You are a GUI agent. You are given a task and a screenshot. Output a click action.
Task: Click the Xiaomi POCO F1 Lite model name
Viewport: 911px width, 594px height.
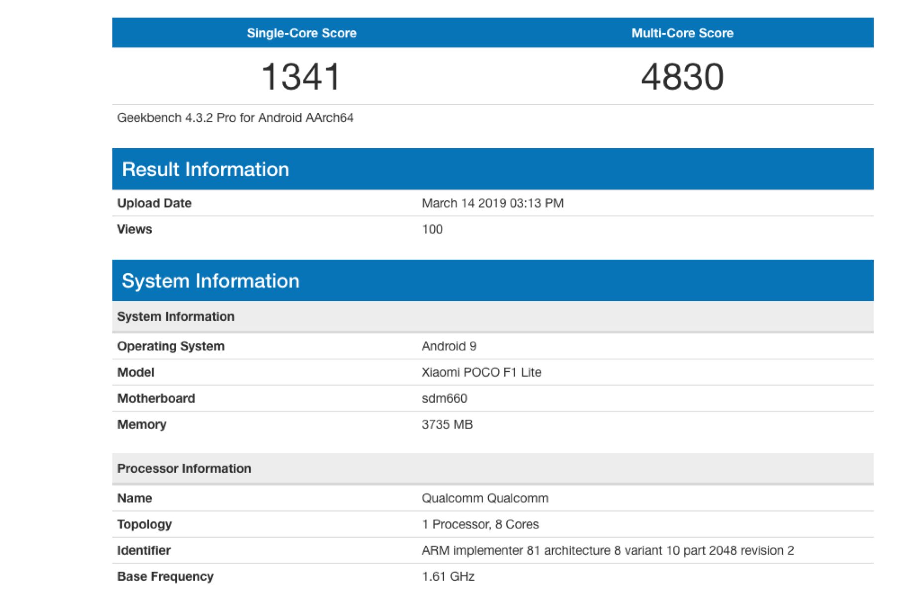pyautogui.click(x=481, y=373)
